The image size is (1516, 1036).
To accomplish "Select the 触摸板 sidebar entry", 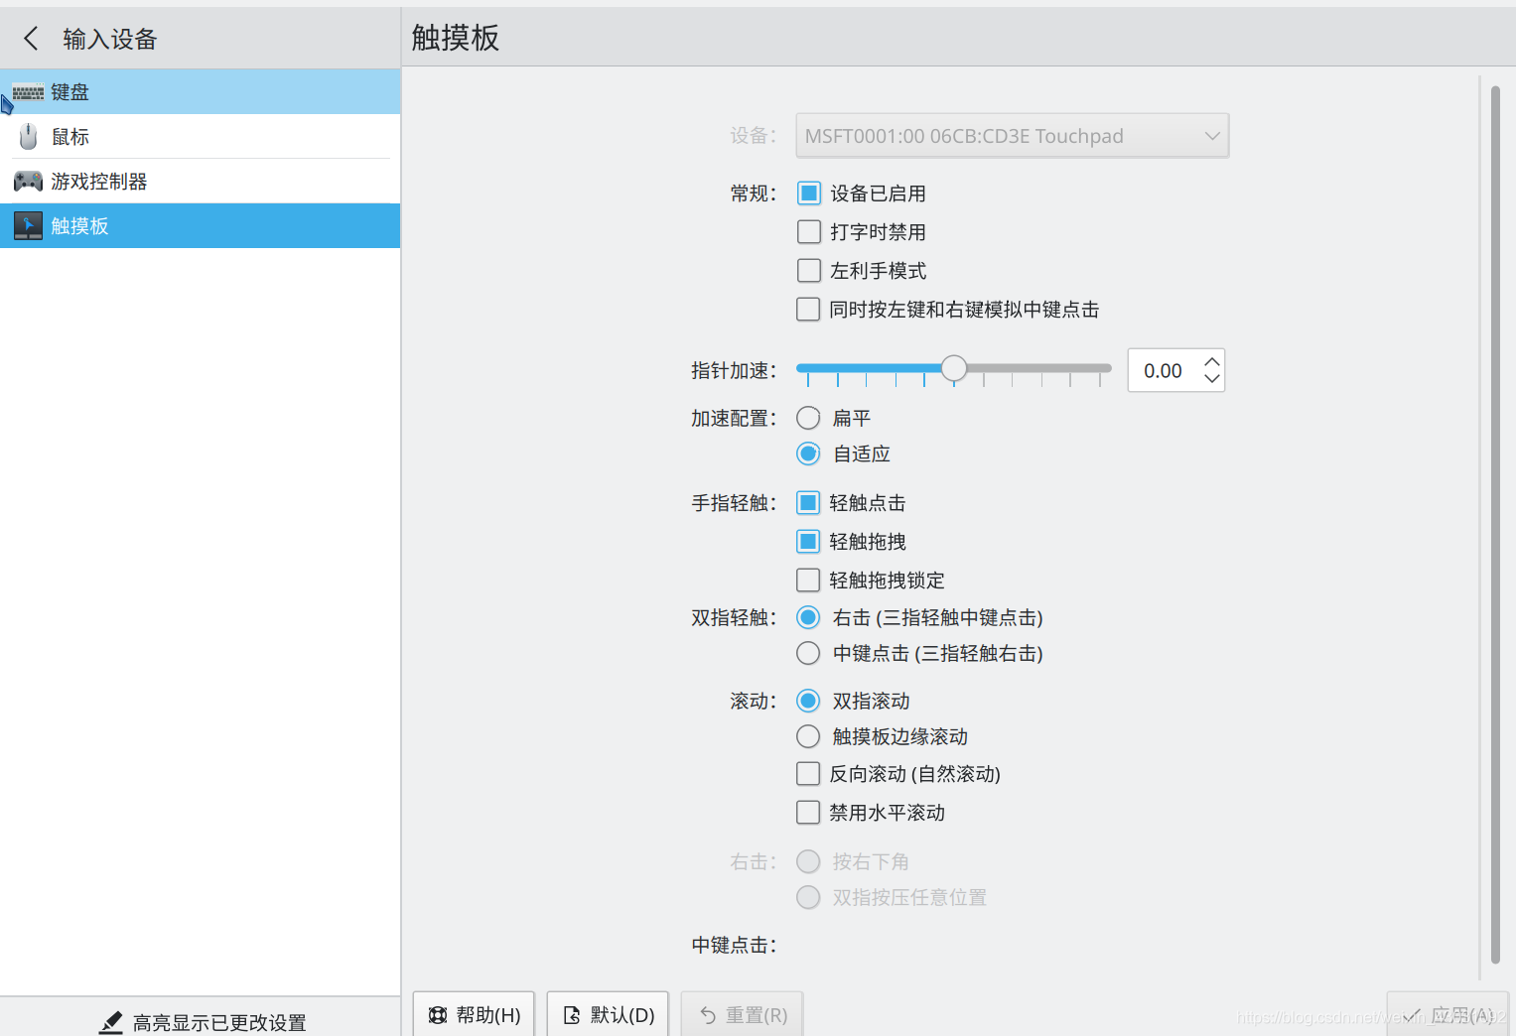I will tap(201, 226).
